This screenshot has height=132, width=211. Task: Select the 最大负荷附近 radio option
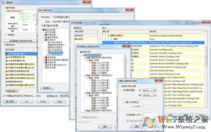pyautogui.click(x=124, y=102)
